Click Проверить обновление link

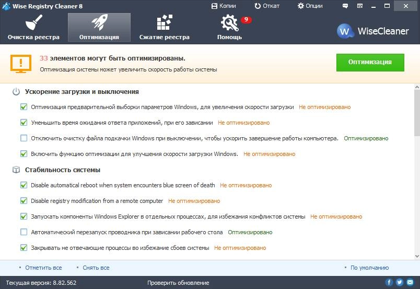pyautogui.click(x=178, y=283)
